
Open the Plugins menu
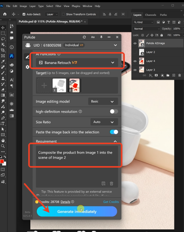click(x=76, y=6)
